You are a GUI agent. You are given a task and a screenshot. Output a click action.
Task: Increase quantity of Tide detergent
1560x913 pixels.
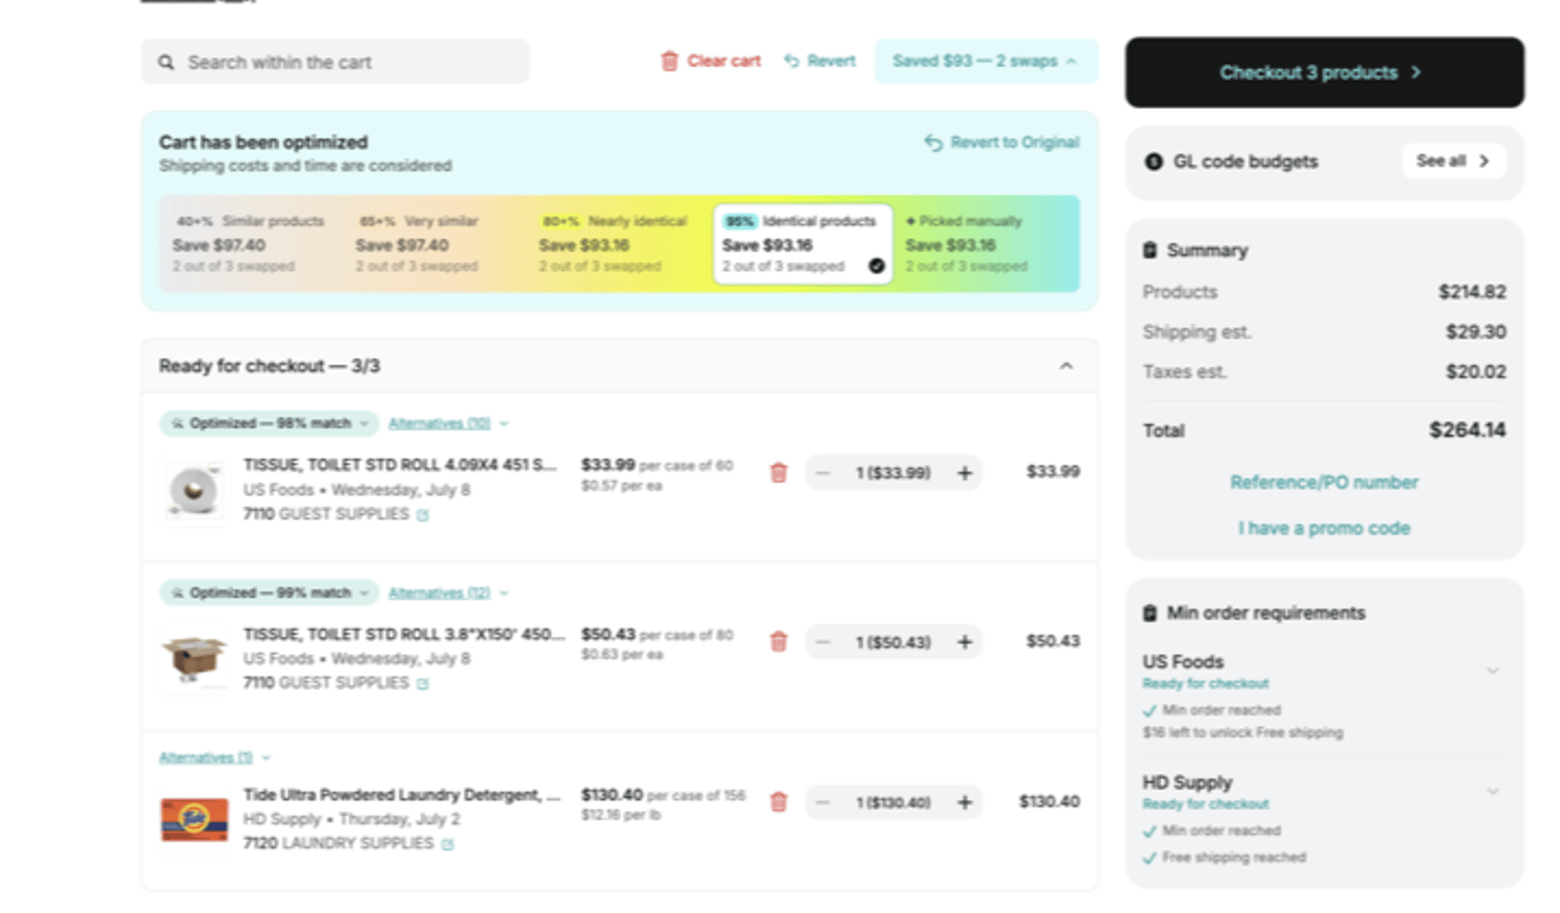click(x=964, y=802)
